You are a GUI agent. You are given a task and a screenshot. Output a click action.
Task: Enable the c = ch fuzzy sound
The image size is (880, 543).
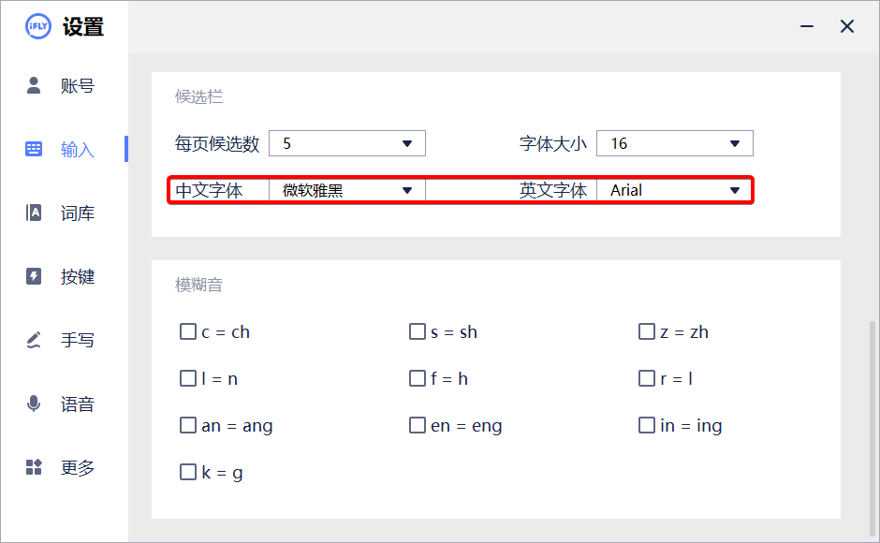188,331
